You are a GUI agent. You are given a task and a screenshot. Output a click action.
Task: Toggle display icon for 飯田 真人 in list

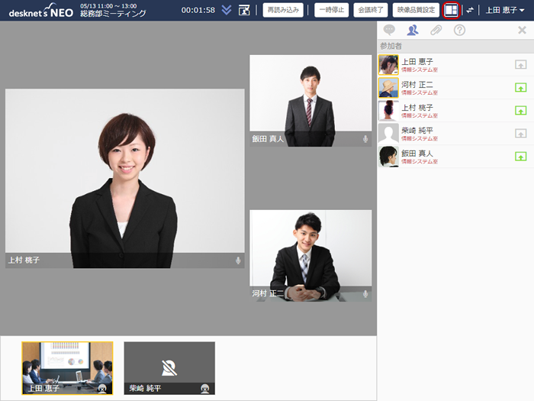521,157
